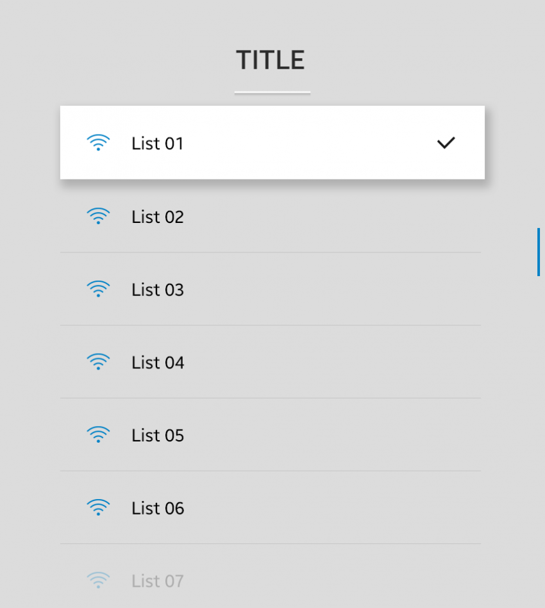Click the faded Wi-Fi icon beside List 07
Viewport: 545px width, 608px height.
(98, 581)
